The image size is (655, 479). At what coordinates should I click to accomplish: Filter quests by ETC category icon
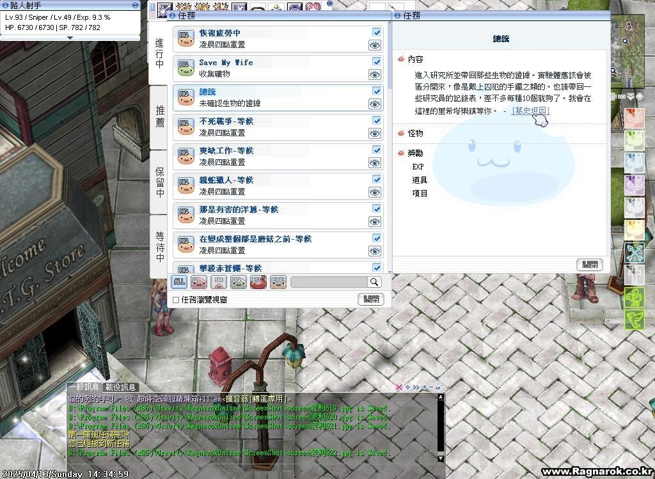(278, 282)
